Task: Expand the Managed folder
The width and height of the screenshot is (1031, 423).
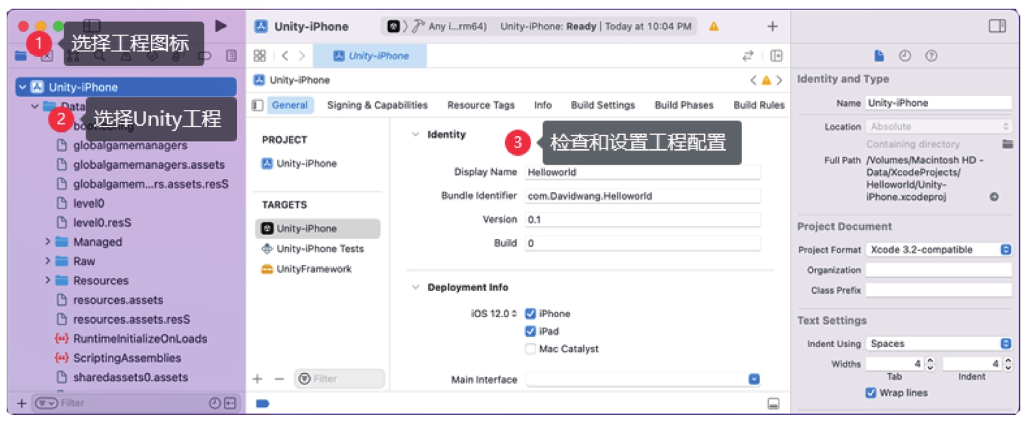Action: 48,242
